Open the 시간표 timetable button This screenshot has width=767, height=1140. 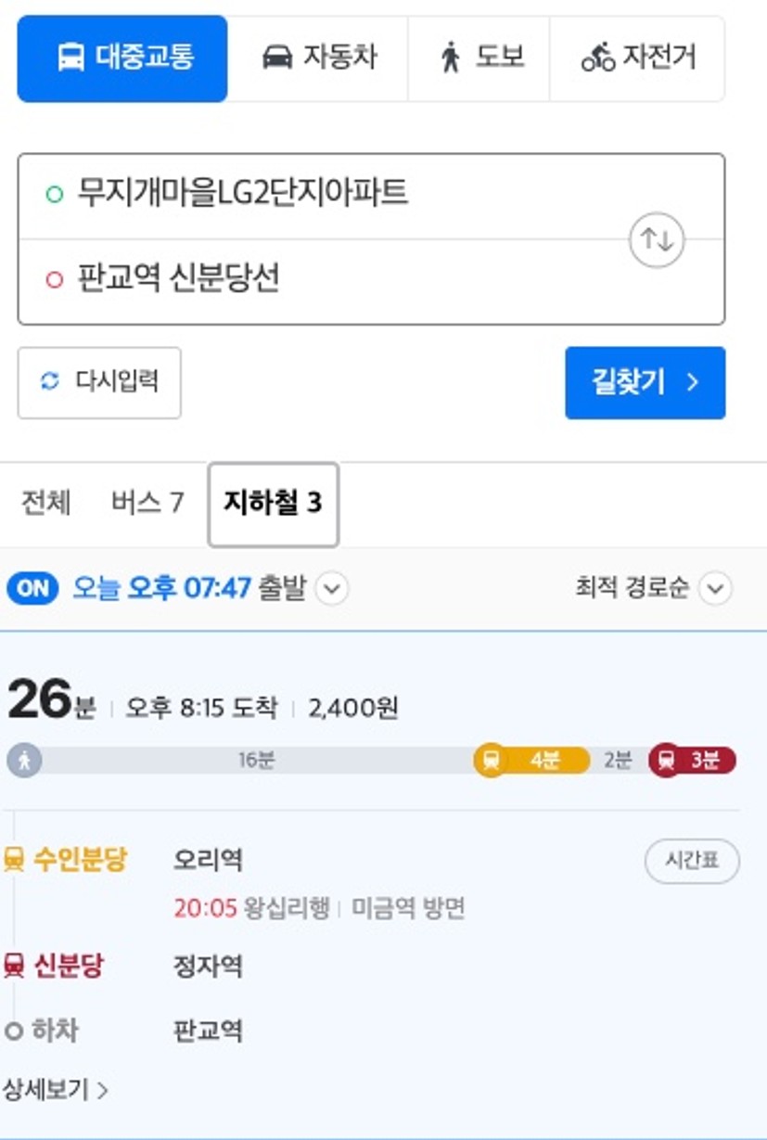pos(692,862)
